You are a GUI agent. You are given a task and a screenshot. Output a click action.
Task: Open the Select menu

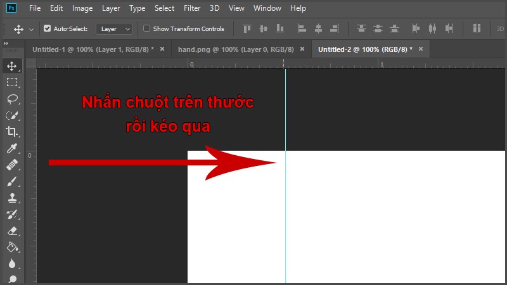point(164,8)
